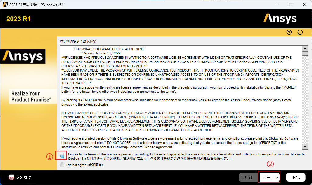Click the license scrollbar down arrow
312x185 pixels.
[305, 147]
